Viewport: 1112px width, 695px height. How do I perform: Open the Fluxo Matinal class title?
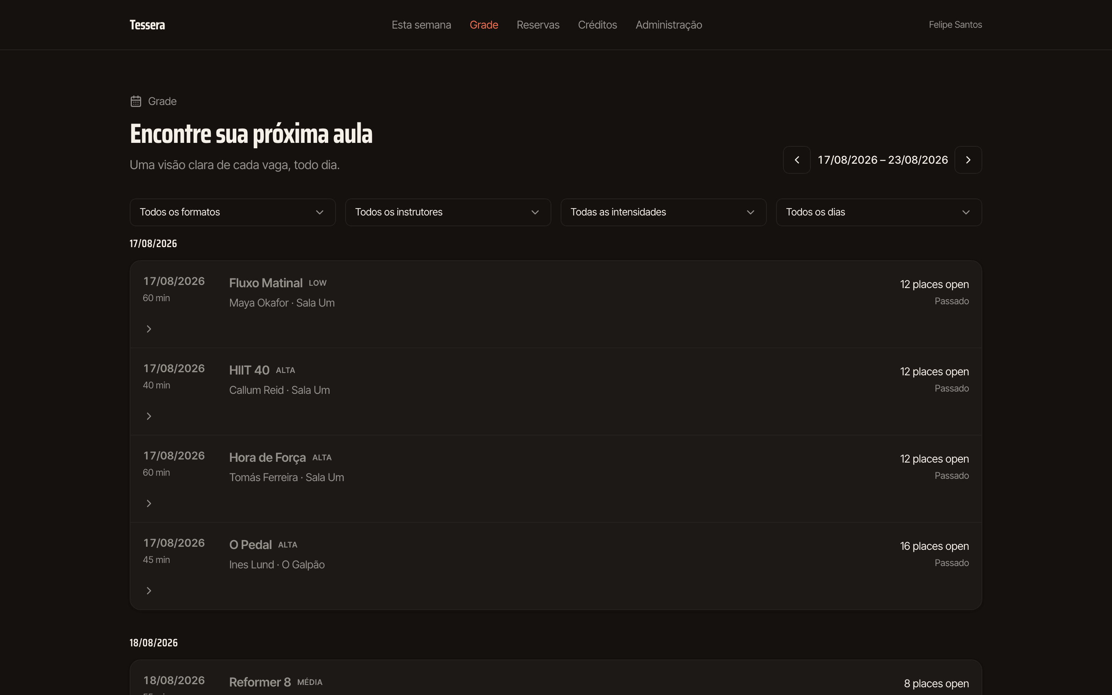click(x=266, y=283)
